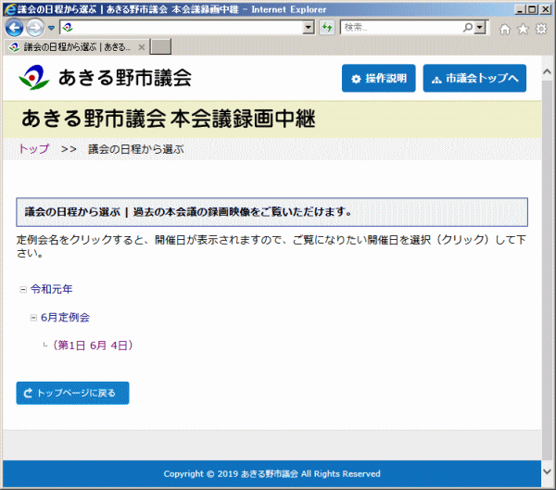Image resolution: width=556 pixels, height=490 pixels.
Task: Collapse the 令和元年 tree node
Action: [x=23, y=290]
